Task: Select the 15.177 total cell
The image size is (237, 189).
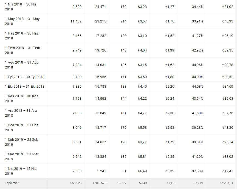Action: (122, 183)
